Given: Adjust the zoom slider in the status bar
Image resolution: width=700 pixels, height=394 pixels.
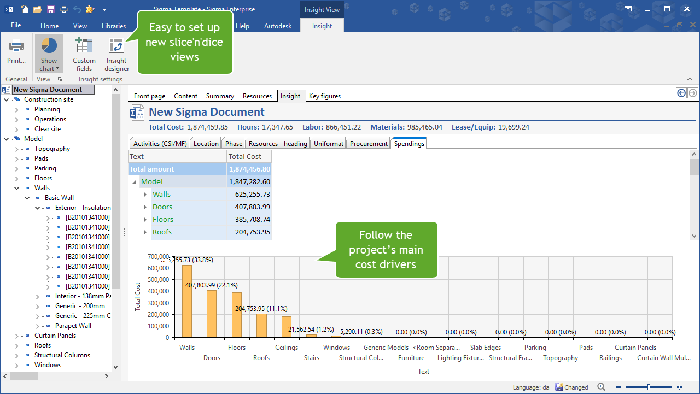Looking at the screenshot, I should coord(649,387).
